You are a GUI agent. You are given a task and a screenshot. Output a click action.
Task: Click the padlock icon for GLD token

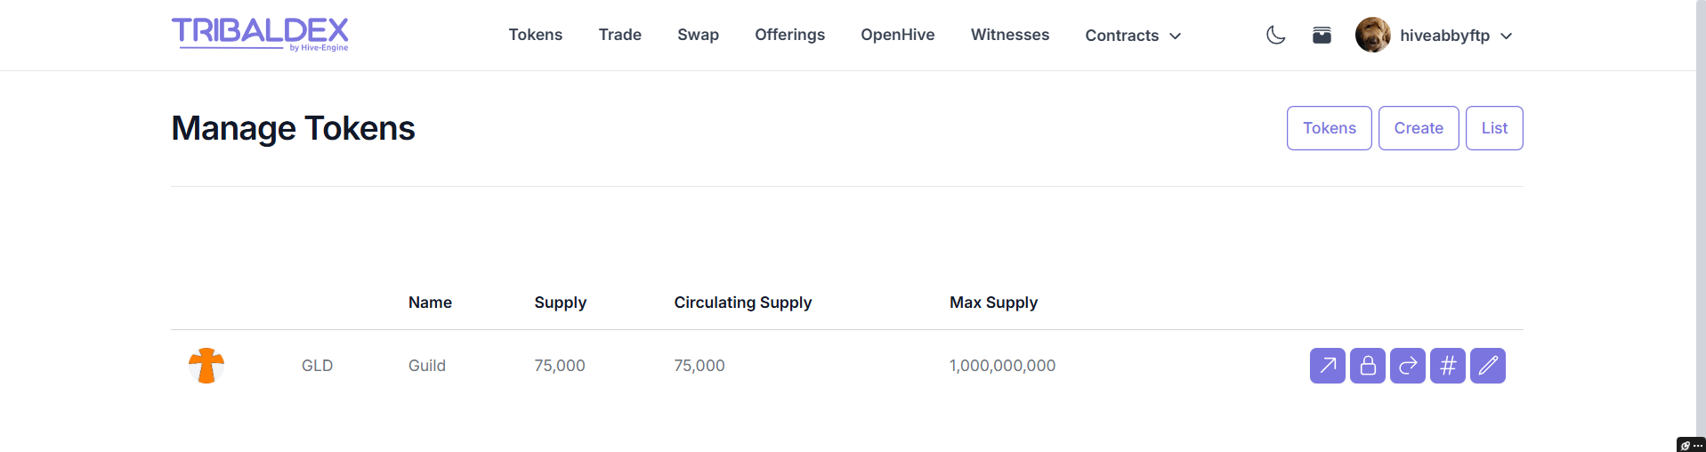pos(1367,366)
